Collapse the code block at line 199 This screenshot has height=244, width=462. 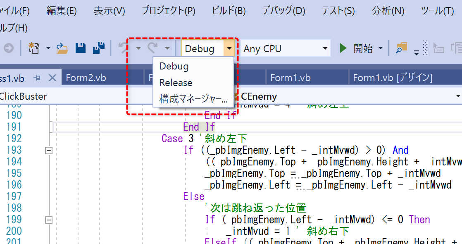[x=49, y=220]
